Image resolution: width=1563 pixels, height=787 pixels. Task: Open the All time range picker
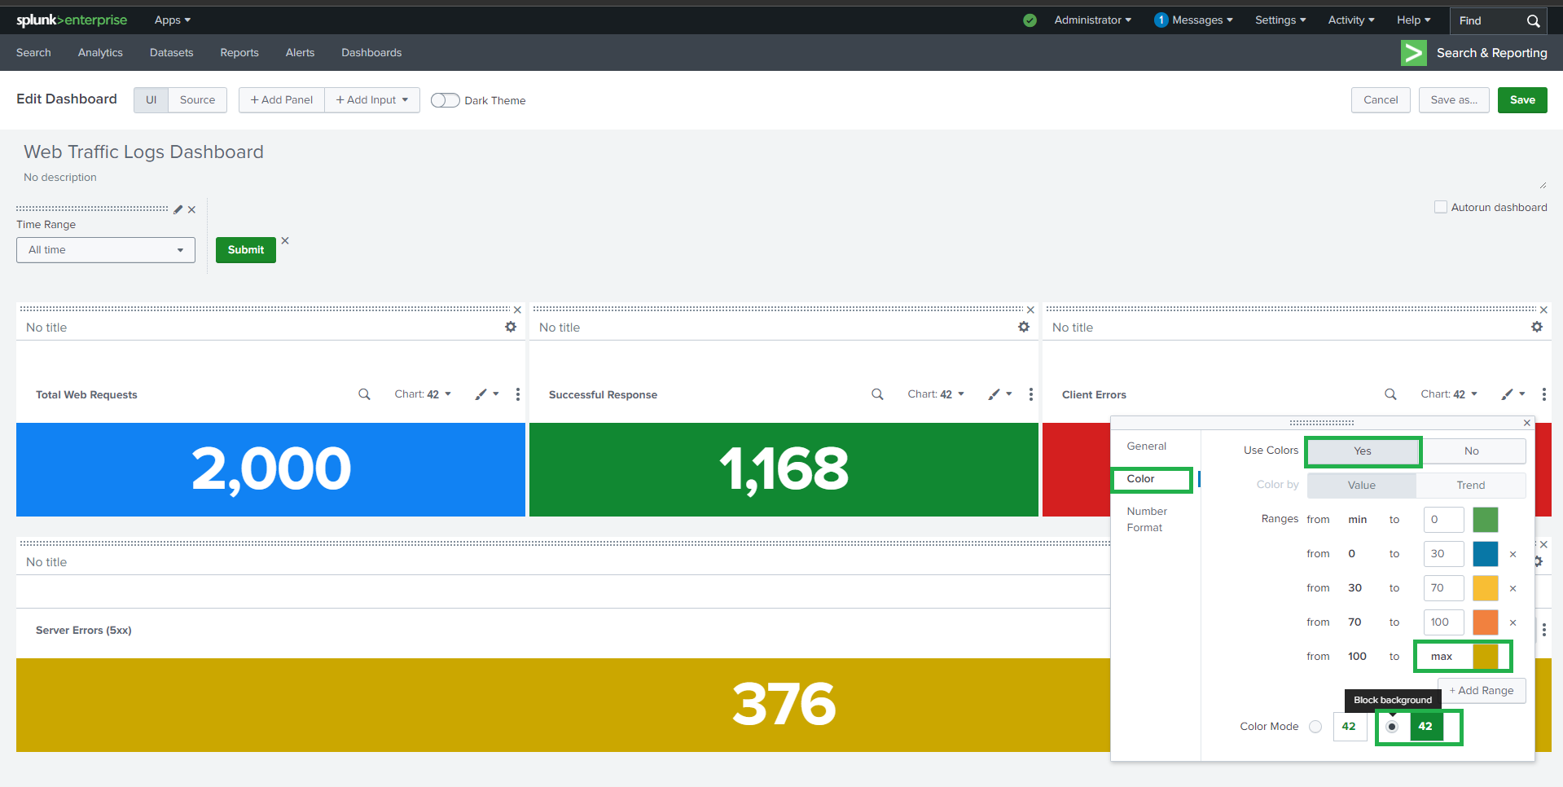(106, 250)
